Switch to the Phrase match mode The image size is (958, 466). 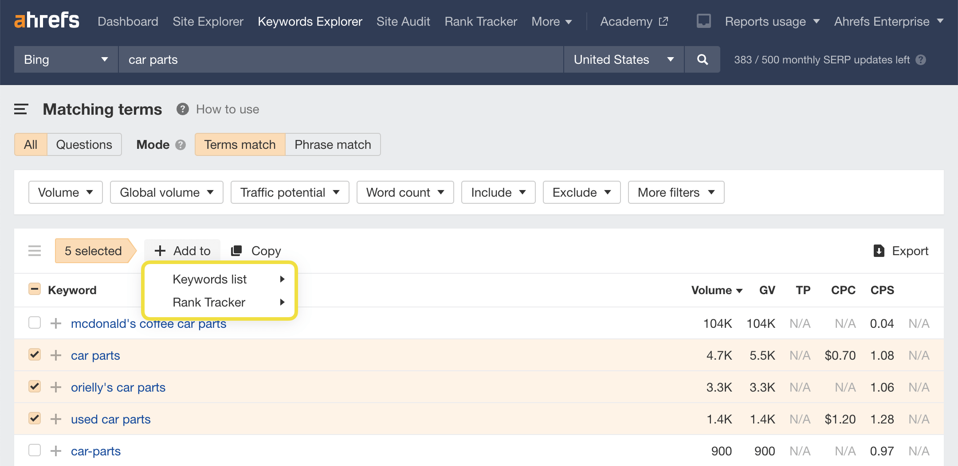click(x=333, y=145)
